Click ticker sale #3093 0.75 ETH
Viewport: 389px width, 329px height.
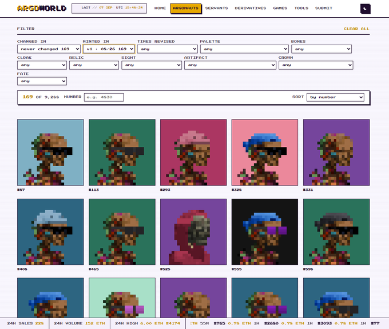342,323
